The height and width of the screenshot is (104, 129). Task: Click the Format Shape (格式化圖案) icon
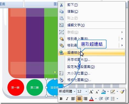coord(61,80)
